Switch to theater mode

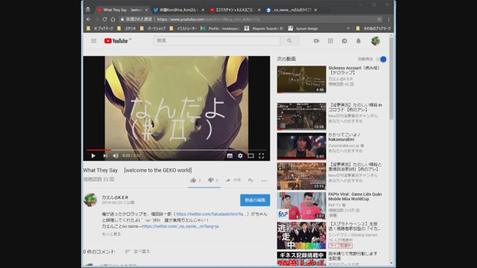coord(250,156)
